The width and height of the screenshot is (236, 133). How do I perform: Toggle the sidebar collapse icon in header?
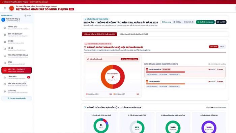pos(5,8)
